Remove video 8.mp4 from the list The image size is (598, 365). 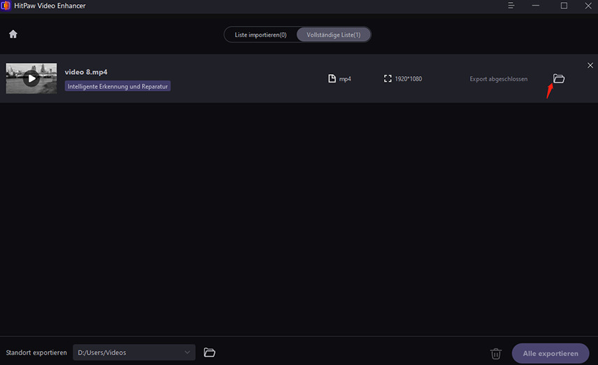click(x=590, y=65)
